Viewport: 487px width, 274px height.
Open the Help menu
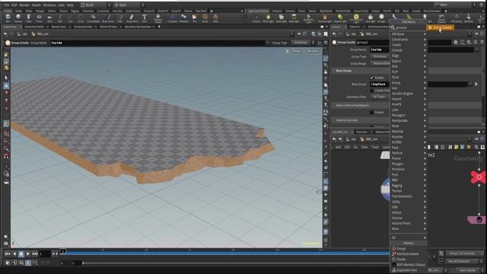[x=70, y=5]
